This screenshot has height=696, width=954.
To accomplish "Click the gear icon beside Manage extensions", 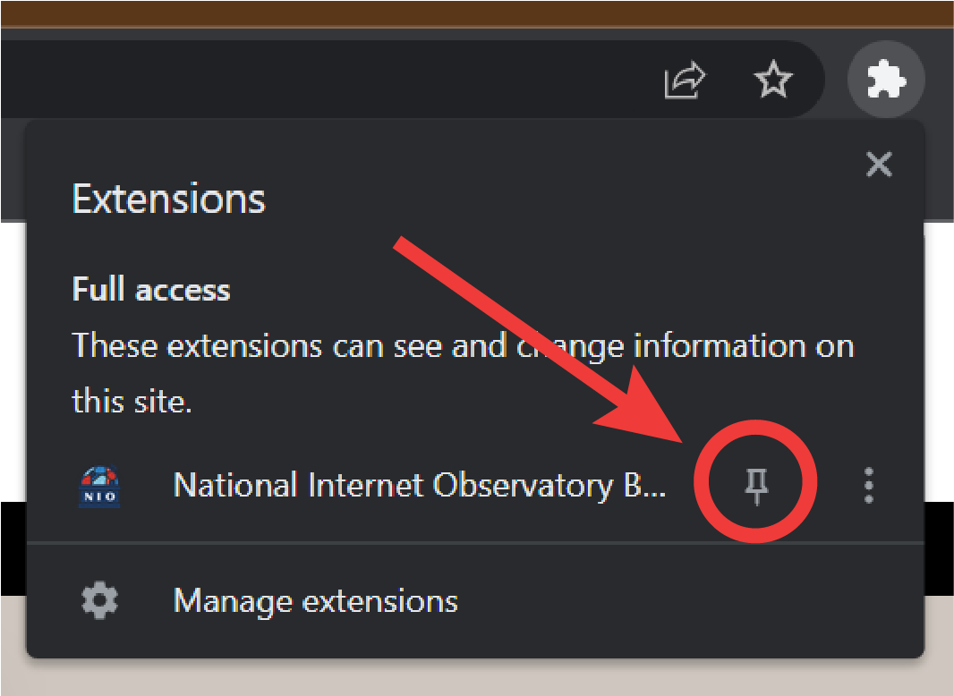I will point(99,600).
